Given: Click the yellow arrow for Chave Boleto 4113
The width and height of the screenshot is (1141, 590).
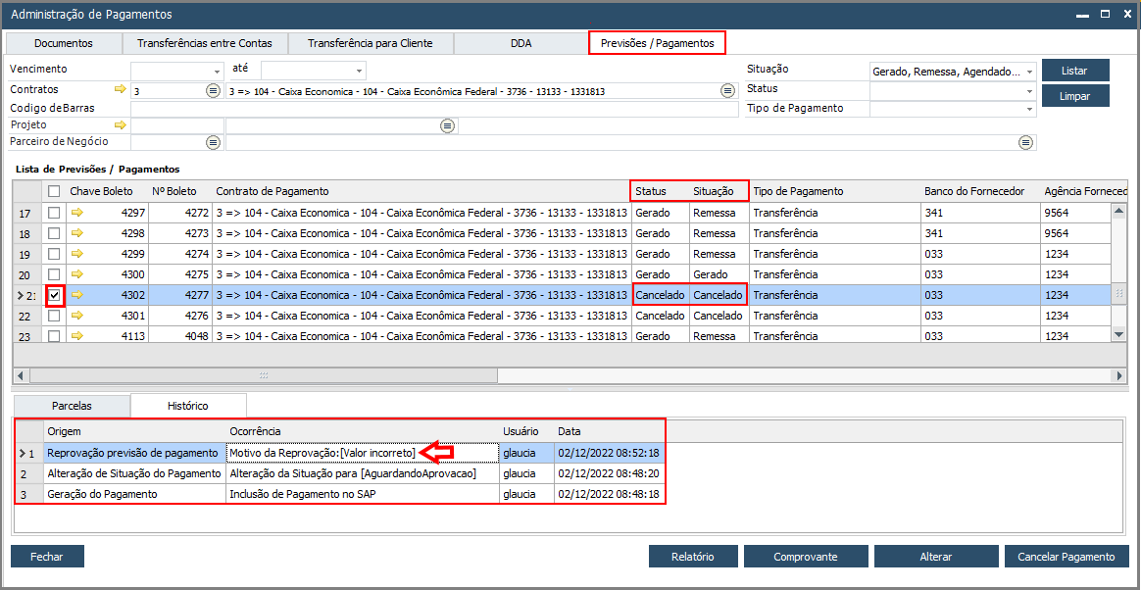Looking at the screenshot, I should point(77,336).
